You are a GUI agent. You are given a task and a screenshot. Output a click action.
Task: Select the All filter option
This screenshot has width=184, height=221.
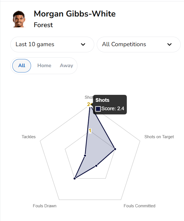coord(22,66)
